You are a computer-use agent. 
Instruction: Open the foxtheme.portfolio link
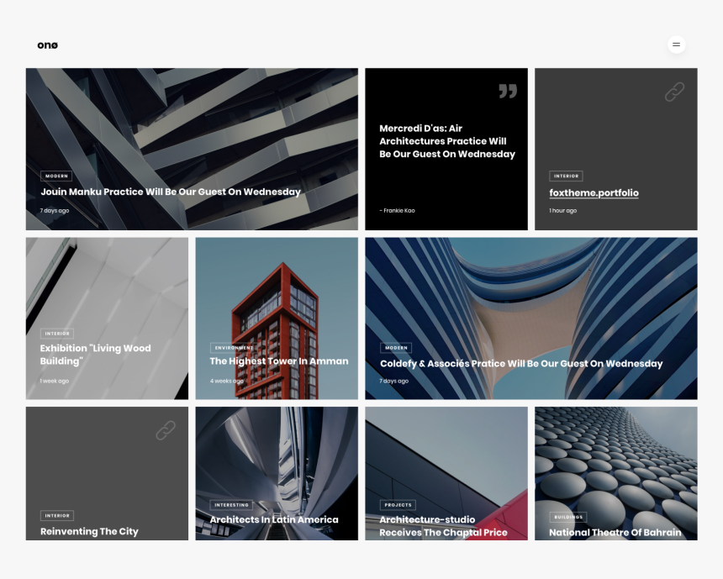pos(594,192)
